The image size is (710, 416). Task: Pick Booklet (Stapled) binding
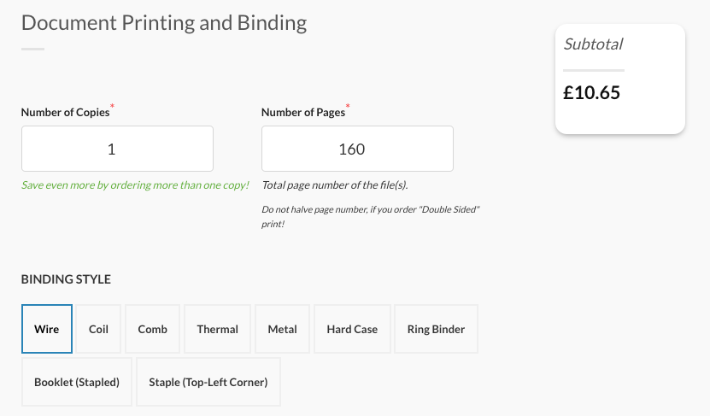pyautogui.click(x=77, y=382)
